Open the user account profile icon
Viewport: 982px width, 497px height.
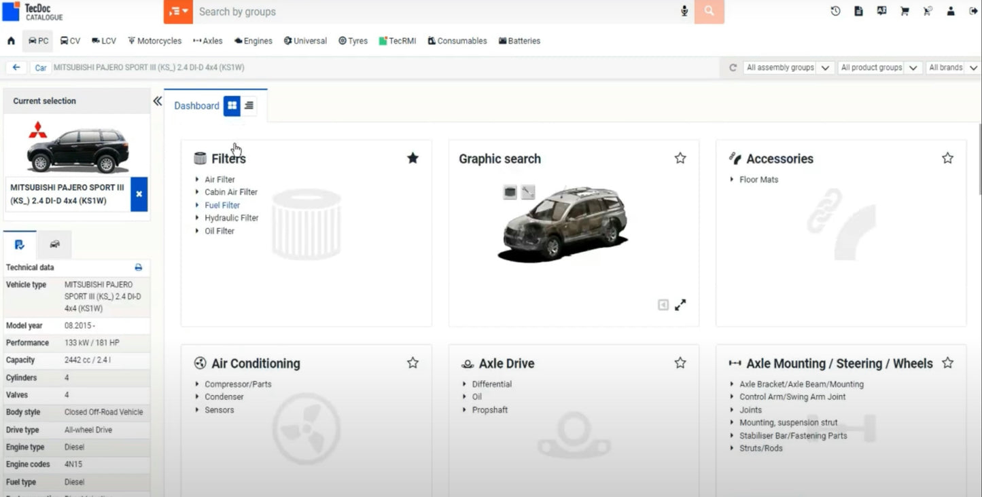pyautogui.click(x=951, y=11)
